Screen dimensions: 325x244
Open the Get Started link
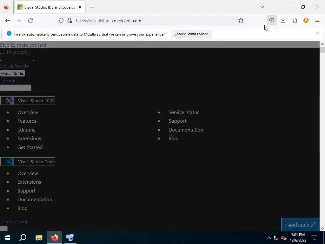coord(30,147)
